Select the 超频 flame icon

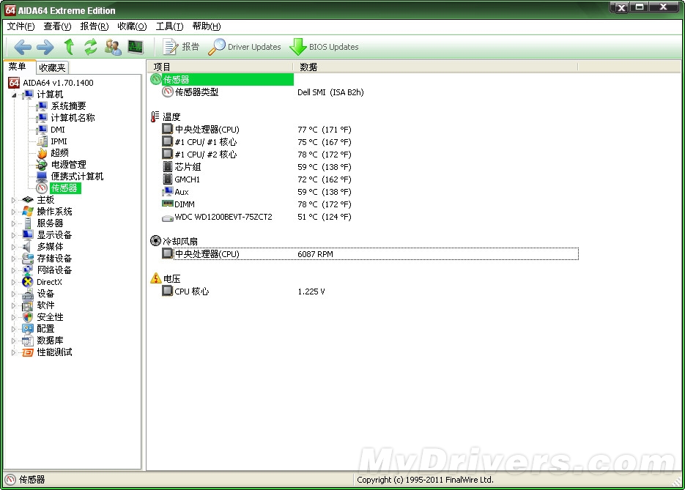point(42,153)
